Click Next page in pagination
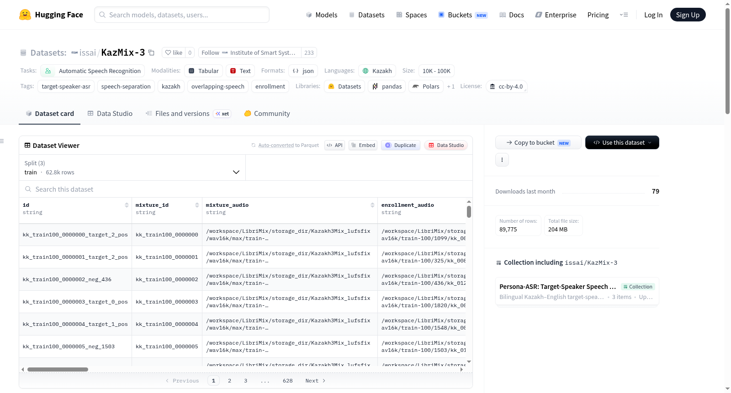 [316, 381]
